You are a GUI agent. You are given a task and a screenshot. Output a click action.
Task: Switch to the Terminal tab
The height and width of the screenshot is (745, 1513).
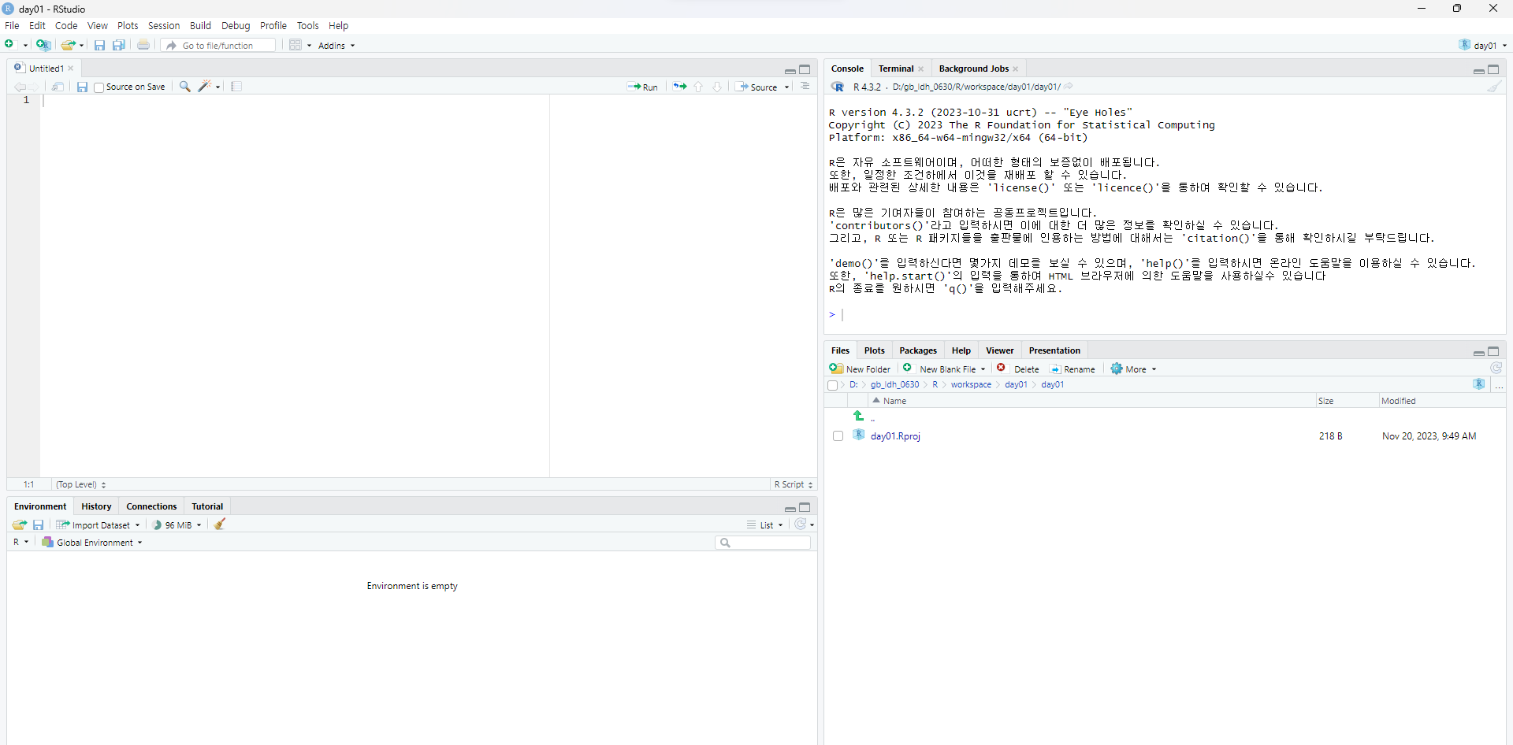[x=896, y=69]
